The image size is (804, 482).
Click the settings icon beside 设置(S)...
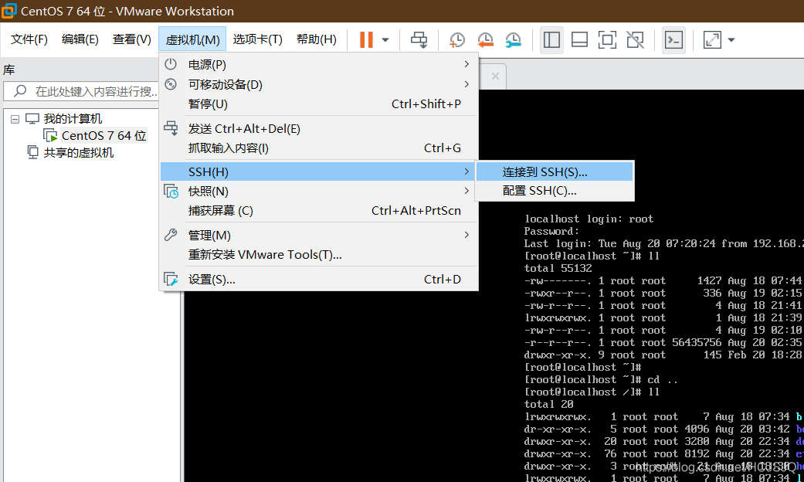coord(171,279)
